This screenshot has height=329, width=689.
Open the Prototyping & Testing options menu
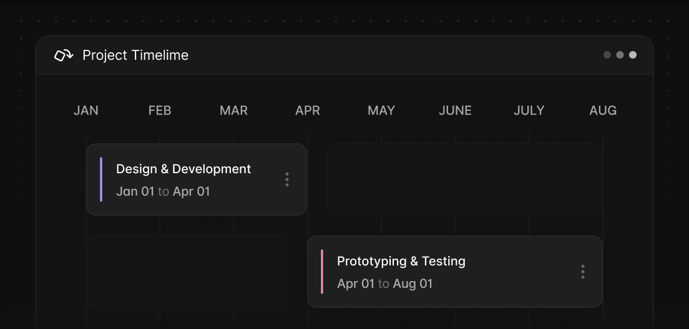coord(583,272)
